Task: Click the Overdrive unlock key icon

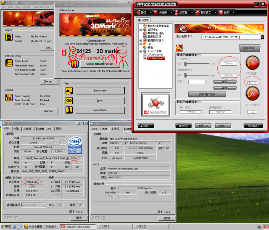Action: (x=179, y=48)
